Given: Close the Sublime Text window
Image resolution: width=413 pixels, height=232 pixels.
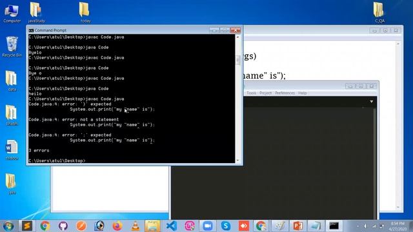Looking at the screenshot, I should pos(372,86).
